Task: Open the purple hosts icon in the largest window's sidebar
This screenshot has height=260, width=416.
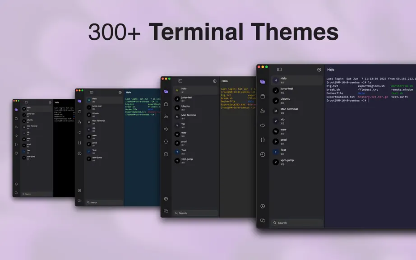Action: pyautogui.click(x=263, y=82)
